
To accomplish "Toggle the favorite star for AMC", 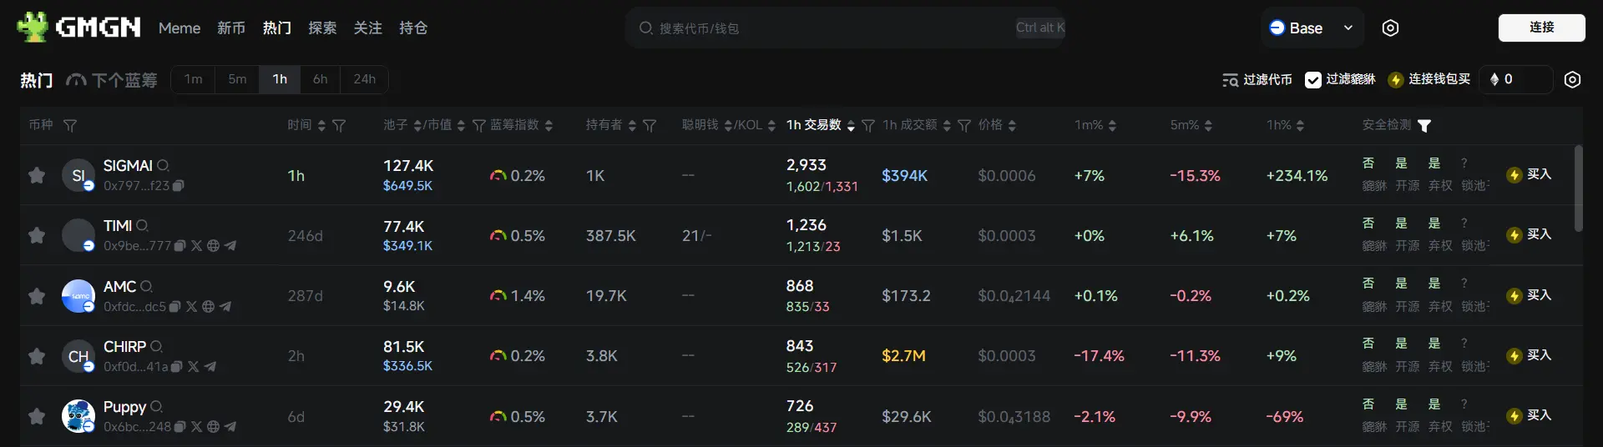I will [x=37, y=296].
